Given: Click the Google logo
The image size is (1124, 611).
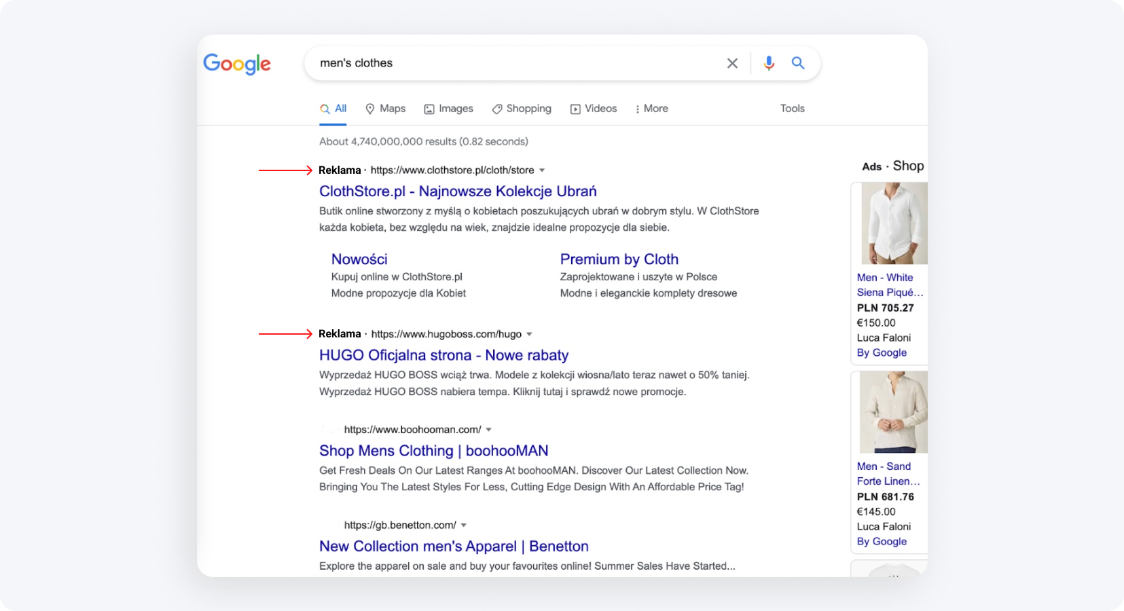Looking at the screenshot, I should [236, 64].
